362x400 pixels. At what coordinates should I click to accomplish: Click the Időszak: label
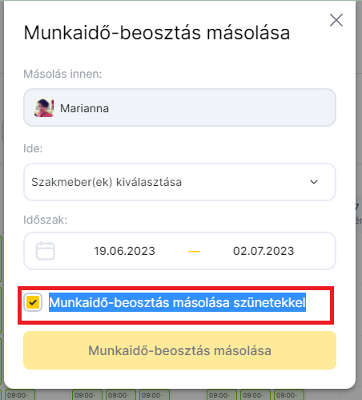(46, 220)
